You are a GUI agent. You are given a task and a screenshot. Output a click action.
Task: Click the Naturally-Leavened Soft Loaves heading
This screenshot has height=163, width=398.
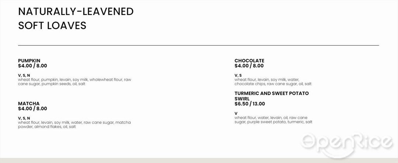pos(76,18)
